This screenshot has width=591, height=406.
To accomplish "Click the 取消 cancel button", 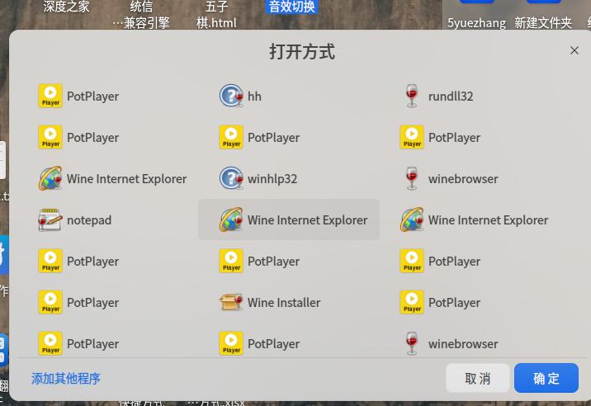I will (x=478, y=378).
